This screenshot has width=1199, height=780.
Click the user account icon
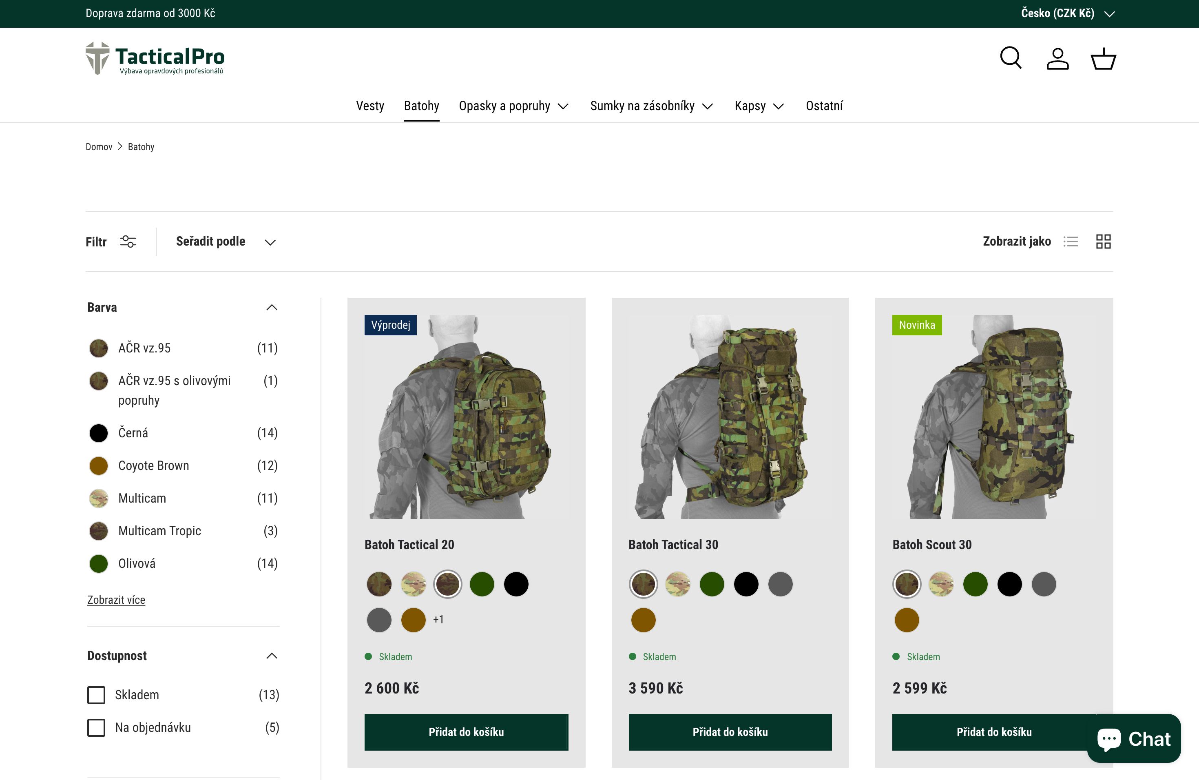coord(1057,58)
